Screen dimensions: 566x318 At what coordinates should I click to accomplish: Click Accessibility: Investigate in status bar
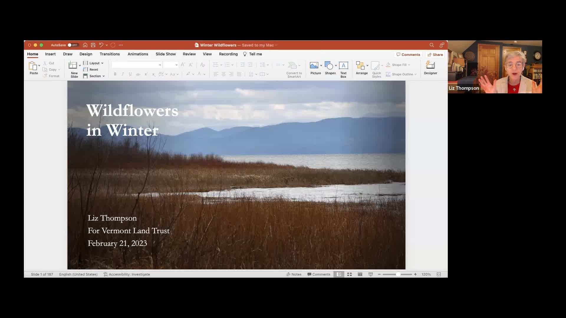click(x=127, y=274)
